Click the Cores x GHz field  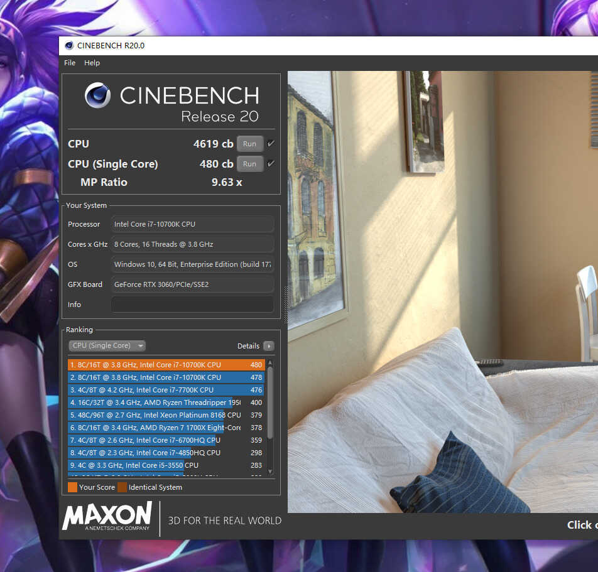coord(193,244)
